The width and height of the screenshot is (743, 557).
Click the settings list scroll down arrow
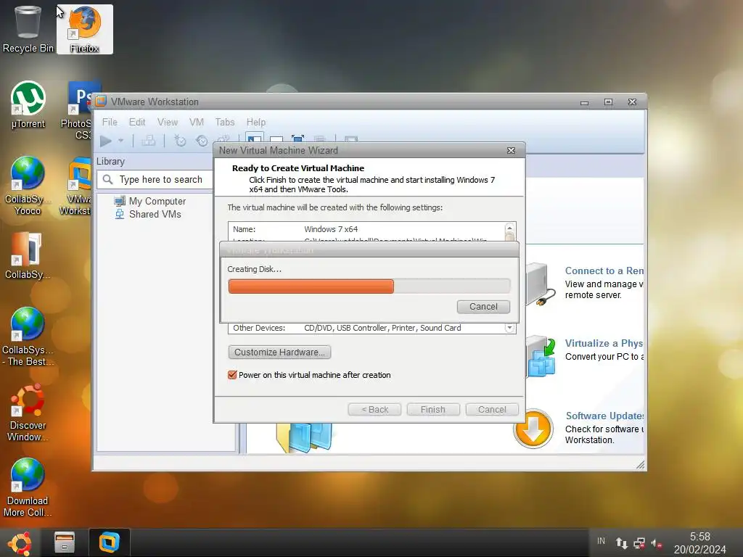(509, 328)
